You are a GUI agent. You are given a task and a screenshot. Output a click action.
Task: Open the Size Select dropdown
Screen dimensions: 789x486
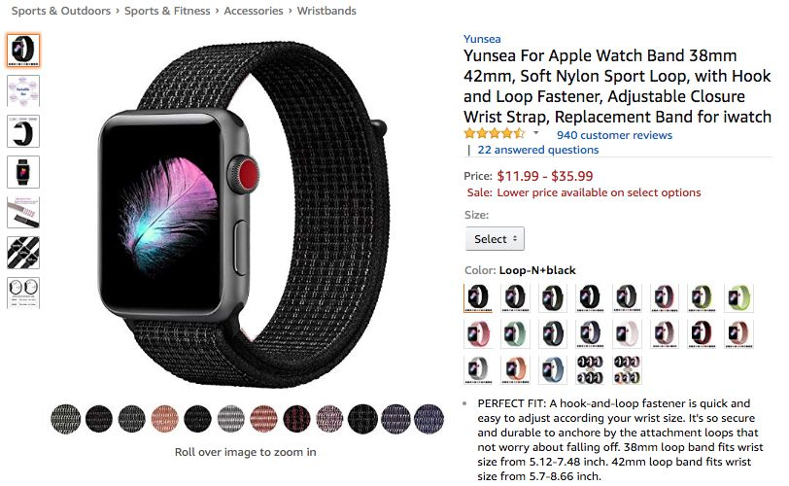(x=495, y=239)
